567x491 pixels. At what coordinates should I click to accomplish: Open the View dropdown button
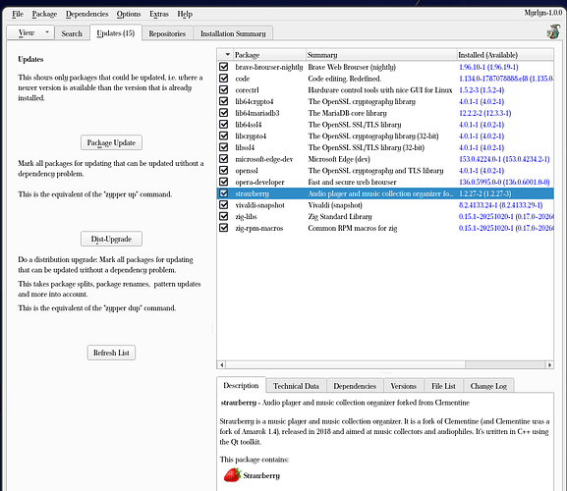pyautogui.click(x=30, y=32)
